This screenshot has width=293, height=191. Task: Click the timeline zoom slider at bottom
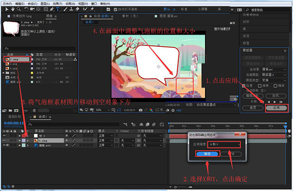[180, 187]
